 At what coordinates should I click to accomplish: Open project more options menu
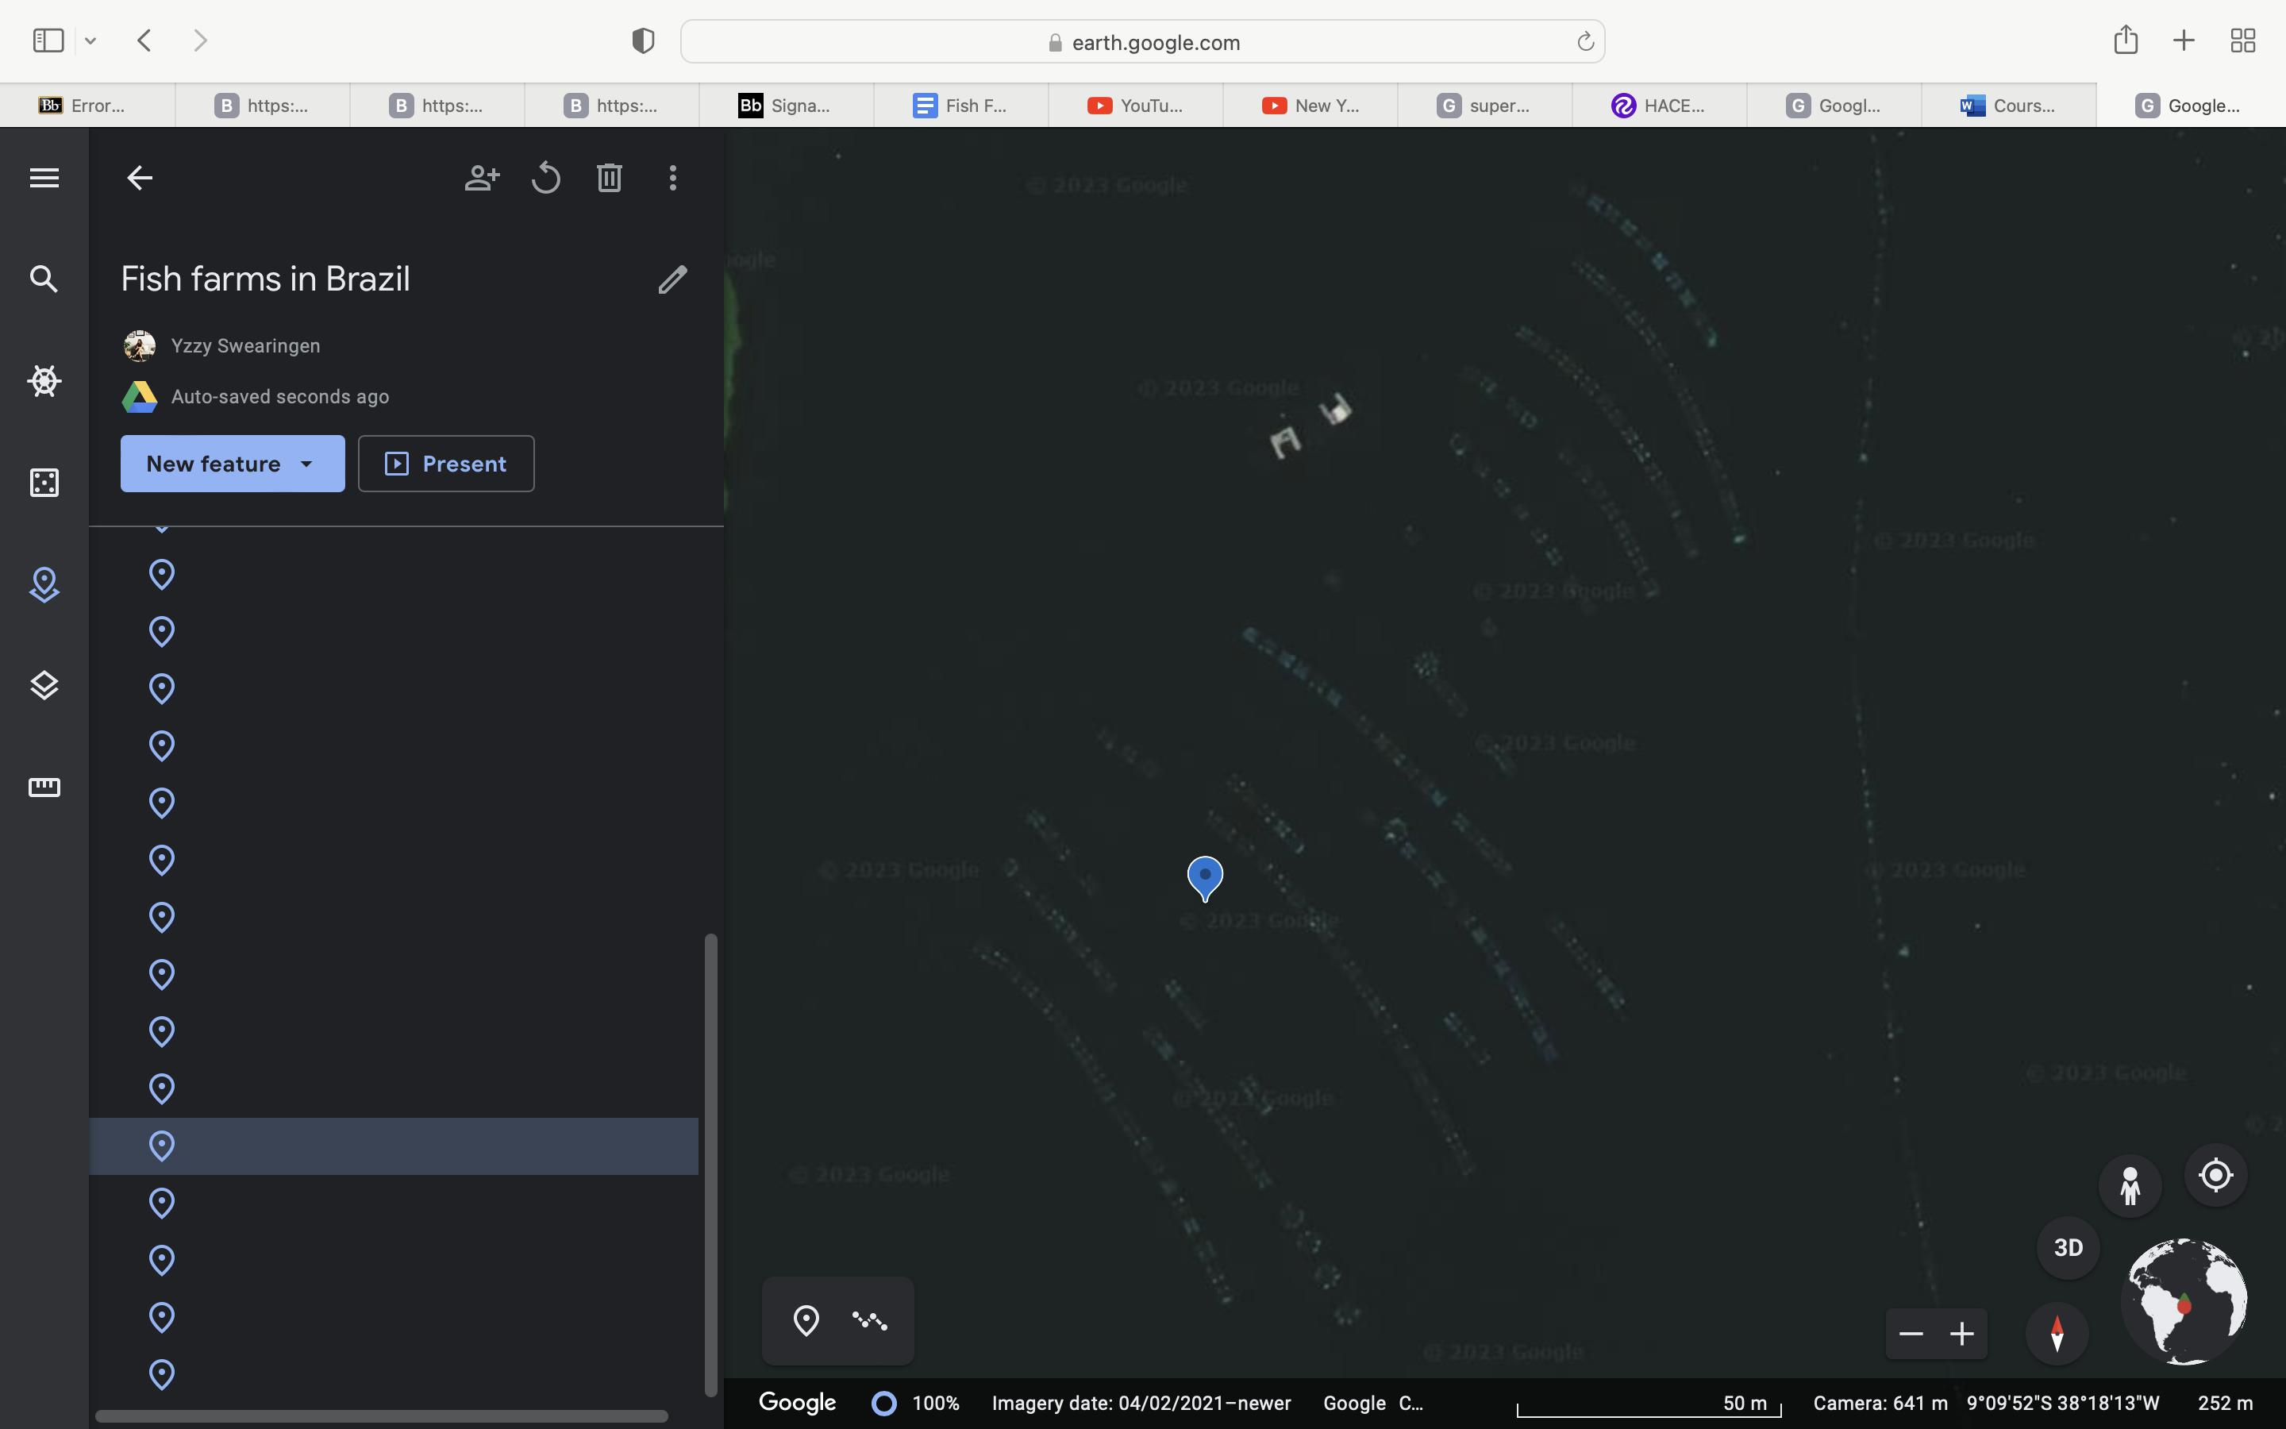point(672,178)
